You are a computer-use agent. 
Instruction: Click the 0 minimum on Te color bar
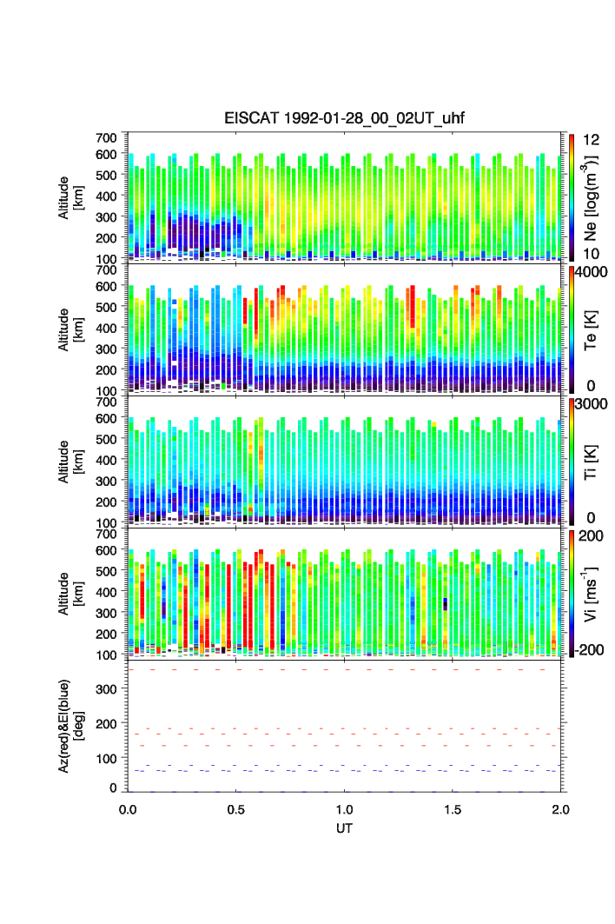591,386
